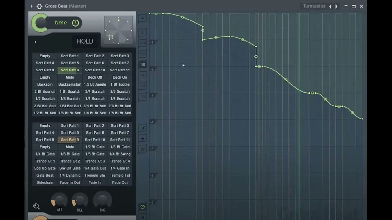Click the green clock icon below the envelope toolbar
Screen dimensions: 392x220
tap(142, 207)
